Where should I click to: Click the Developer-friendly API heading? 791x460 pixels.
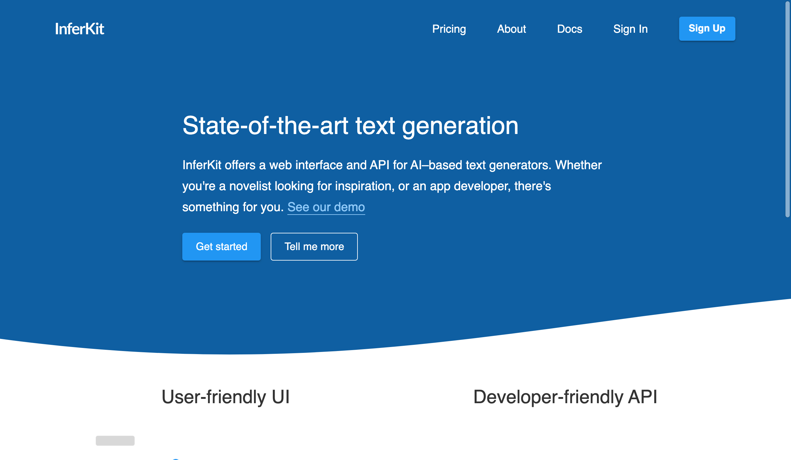point(565,397)
